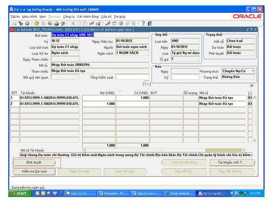Open the Trợ giúp menu
Viewport: 267px width, 201px height.
(x=119, y=17)
